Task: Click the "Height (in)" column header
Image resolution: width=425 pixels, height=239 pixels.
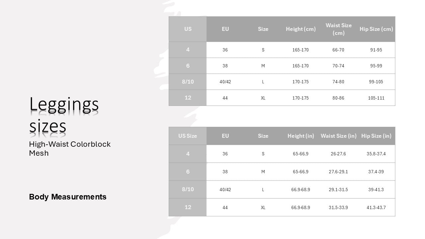Action: point(300,136)
